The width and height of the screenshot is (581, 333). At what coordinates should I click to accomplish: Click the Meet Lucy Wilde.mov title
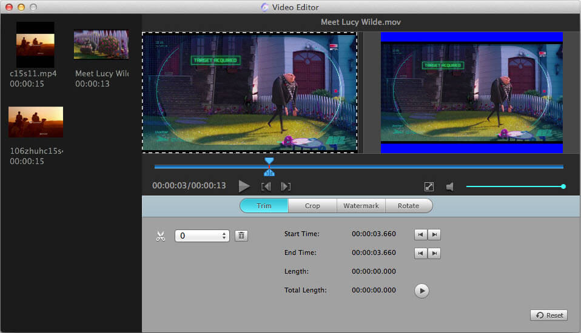[360, 22]
